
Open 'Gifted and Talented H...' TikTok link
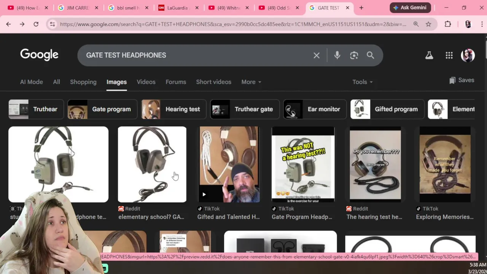coord(228,217)
